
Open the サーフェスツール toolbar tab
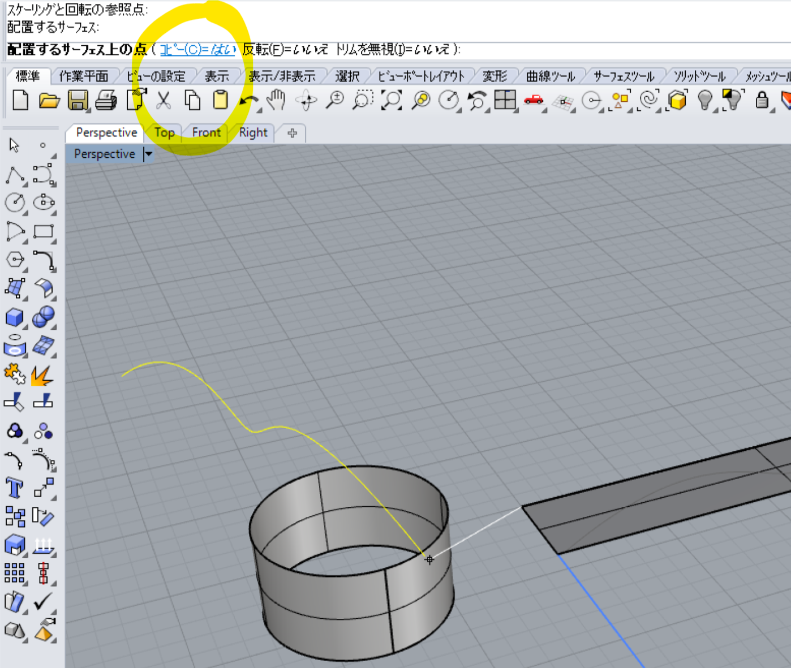[624, 76]
